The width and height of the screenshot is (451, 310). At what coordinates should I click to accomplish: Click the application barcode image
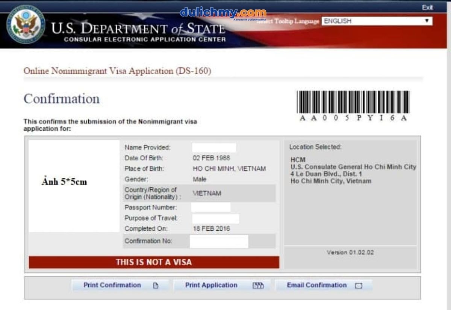pyautogui.click(x=353, y=102)
